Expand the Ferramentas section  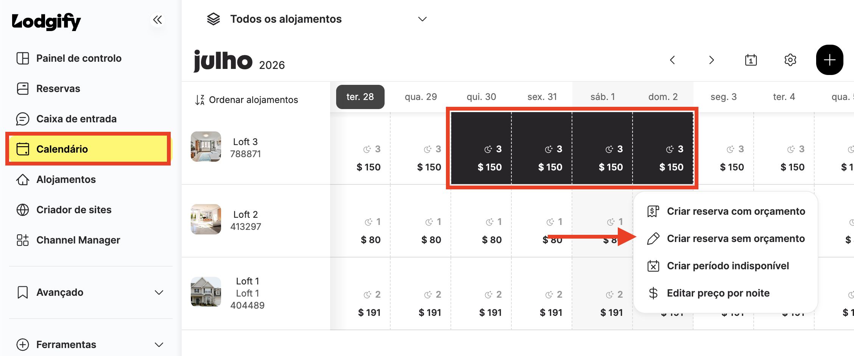coord(90,345)
